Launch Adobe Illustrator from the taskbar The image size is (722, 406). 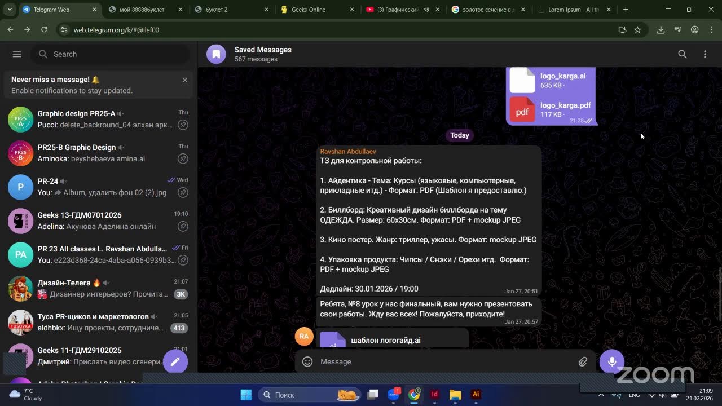point(476,395)
